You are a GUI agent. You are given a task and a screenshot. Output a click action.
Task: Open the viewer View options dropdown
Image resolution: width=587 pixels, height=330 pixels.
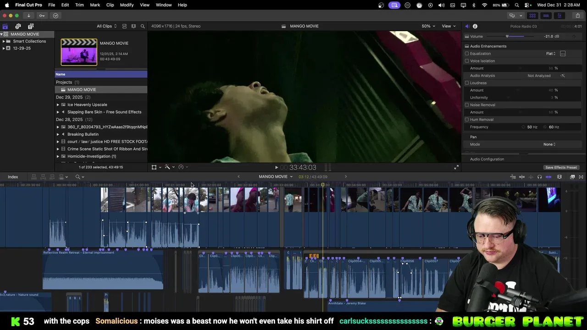(x=449, y=26)
